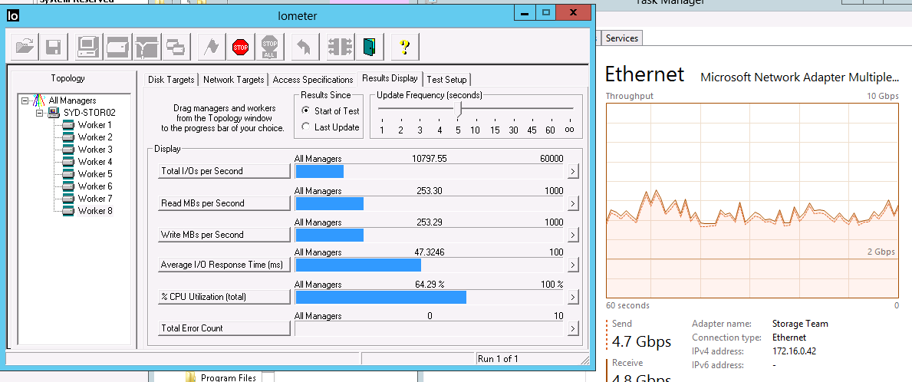Click Program Files folder behind Iometer
Screen dimensions: 912x382
click(221, 377)
